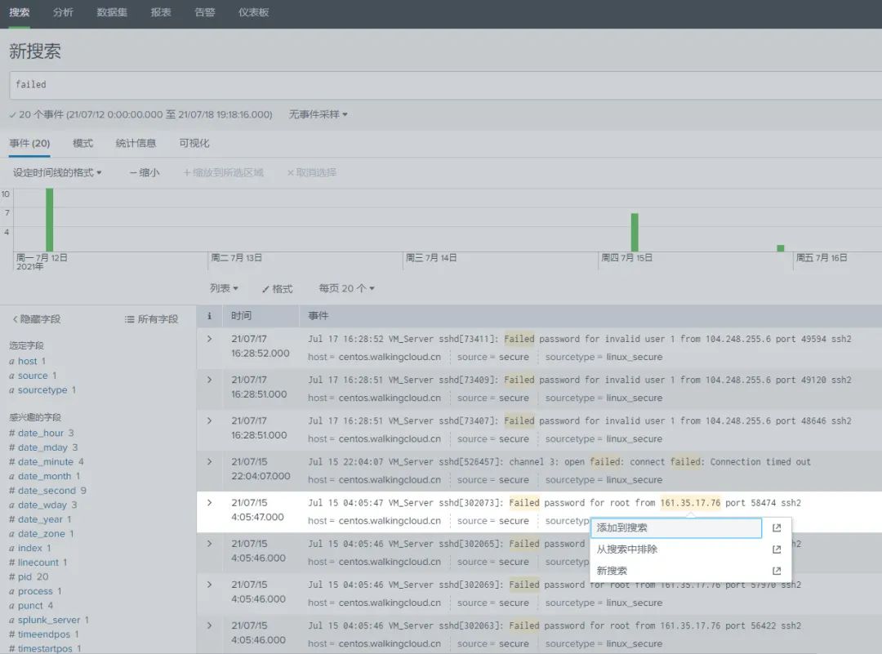This screenshot has height=654, width=882.
Task: Click 缩放到所选区域 button
Action: (x=223, y=172)
